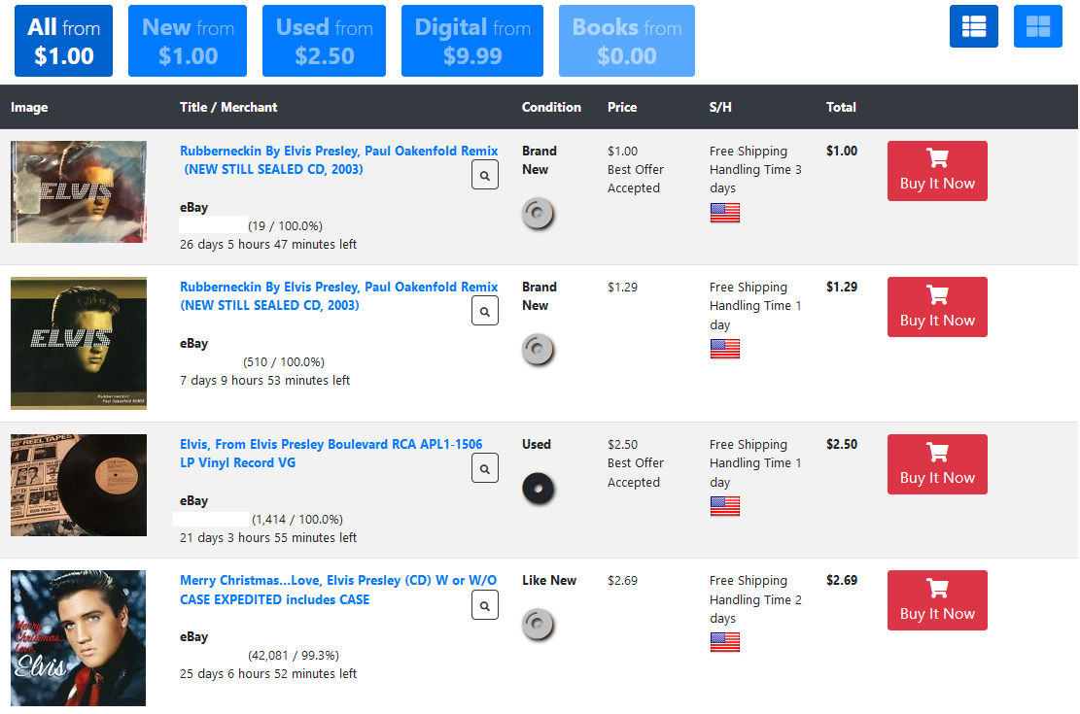Screen dimensions: 1080x714
Task: Click magnifier icon for Merry Christmas CD
Action: (x=485, y=605)
